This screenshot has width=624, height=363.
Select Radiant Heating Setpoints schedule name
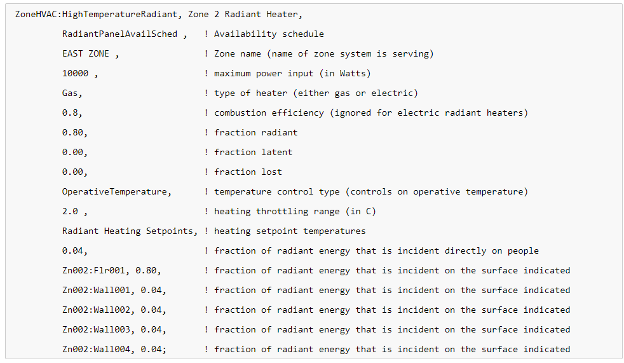tap(127, 231)
